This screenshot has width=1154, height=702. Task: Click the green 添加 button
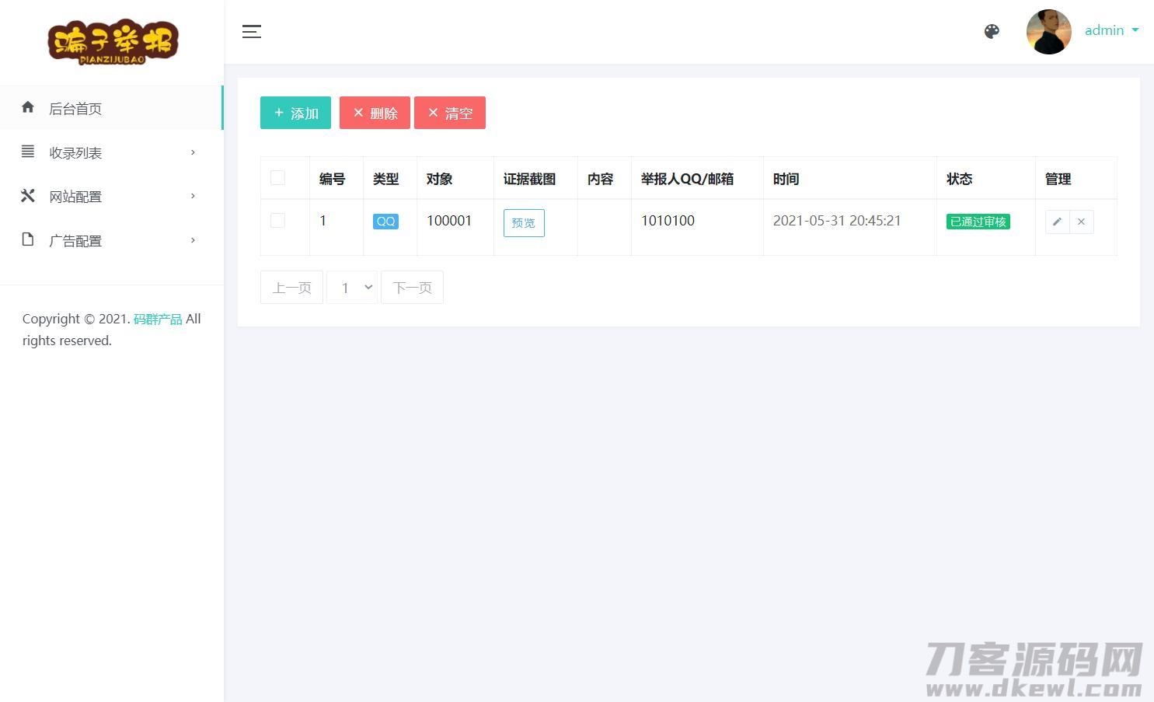point(295,113)
